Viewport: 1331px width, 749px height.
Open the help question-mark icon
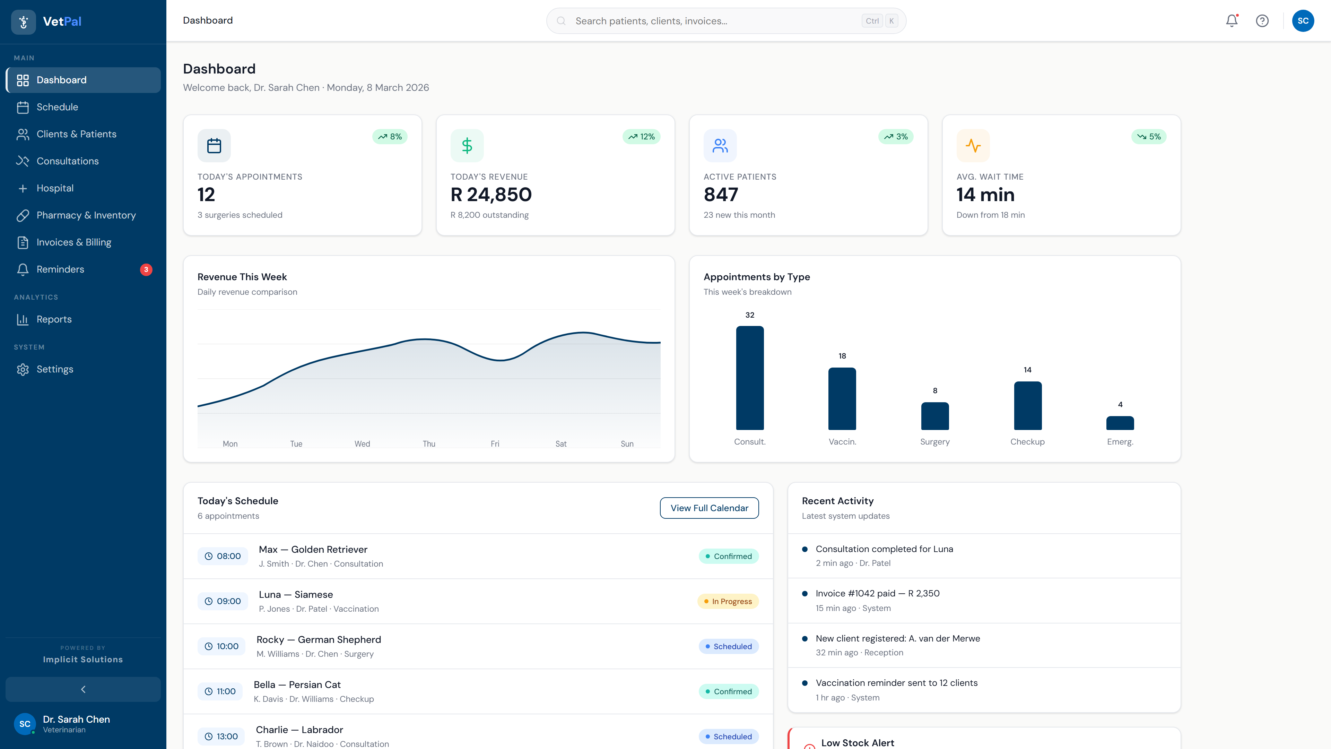[x=1262, y=21]
